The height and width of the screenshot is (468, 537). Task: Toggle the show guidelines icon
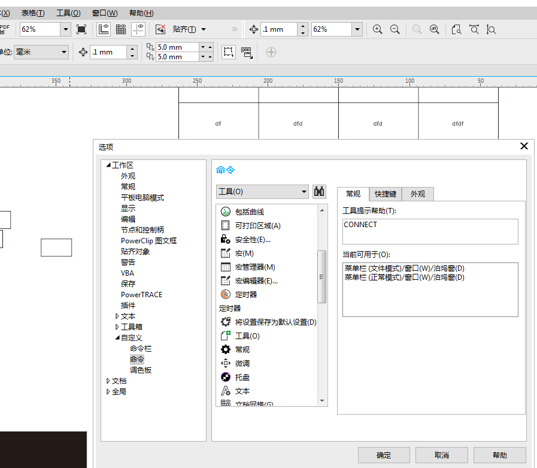[138, 29]
